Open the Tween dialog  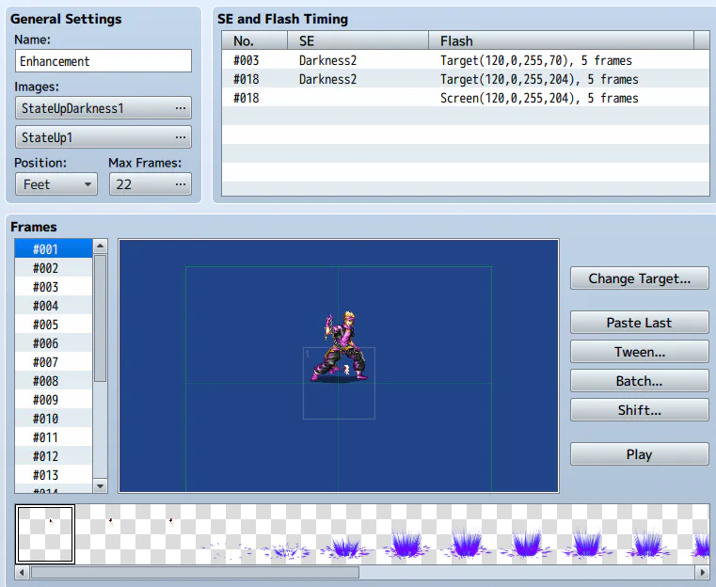coord(639,352)
